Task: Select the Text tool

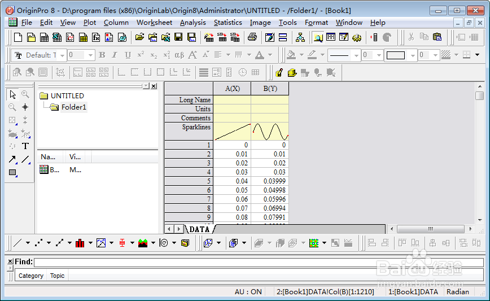Action: pyautogui.click(x=25, y=146)
